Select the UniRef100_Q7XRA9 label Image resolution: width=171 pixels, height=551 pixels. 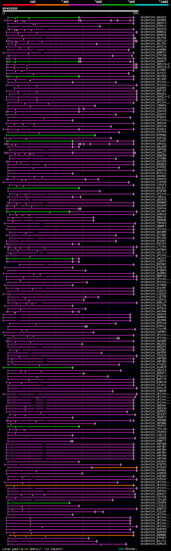(153, 285)
